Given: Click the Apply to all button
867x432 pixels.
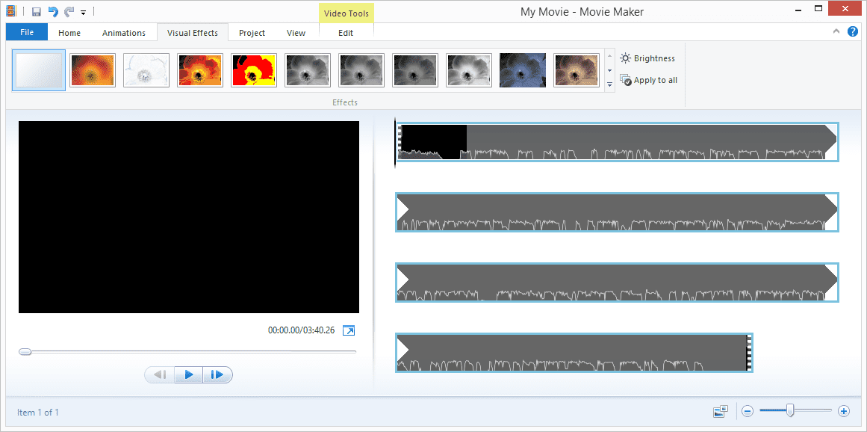Looking at the screenshot, I should click(649, 80).
